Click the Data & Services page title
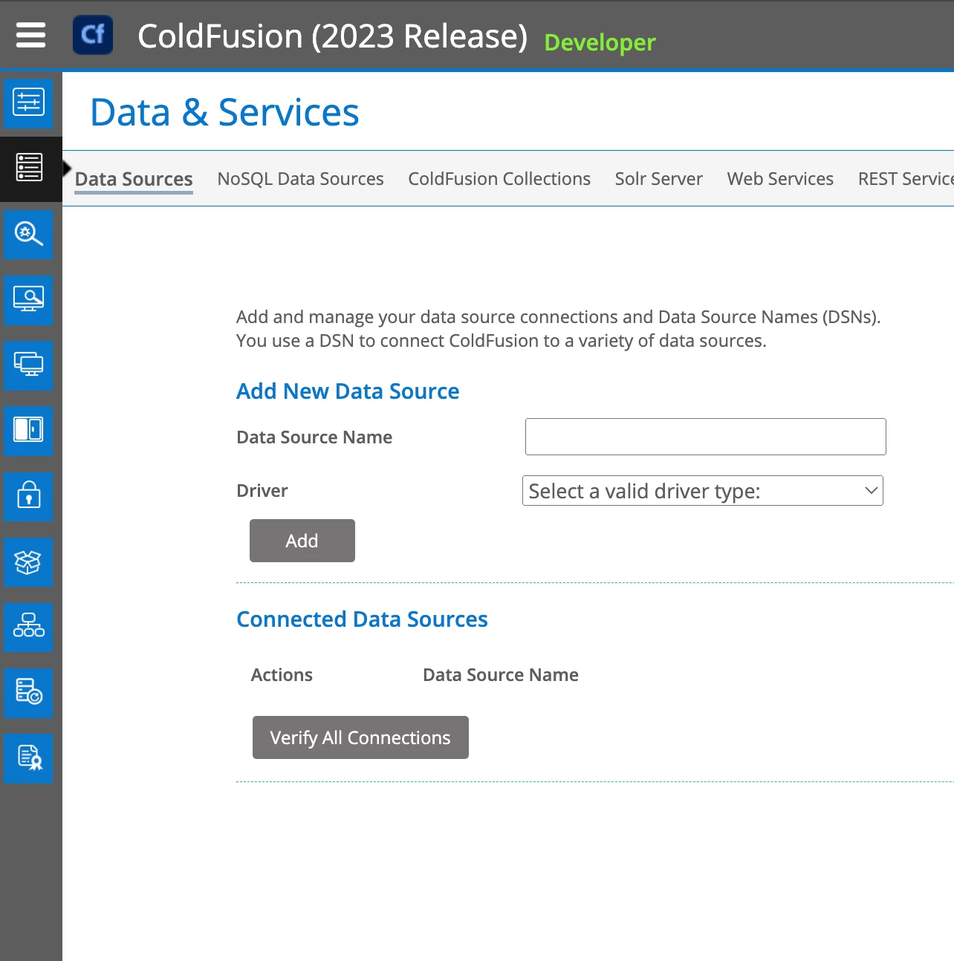Image resolution: width=954 pixels, height=961 pixels. (x=224, y=113)
